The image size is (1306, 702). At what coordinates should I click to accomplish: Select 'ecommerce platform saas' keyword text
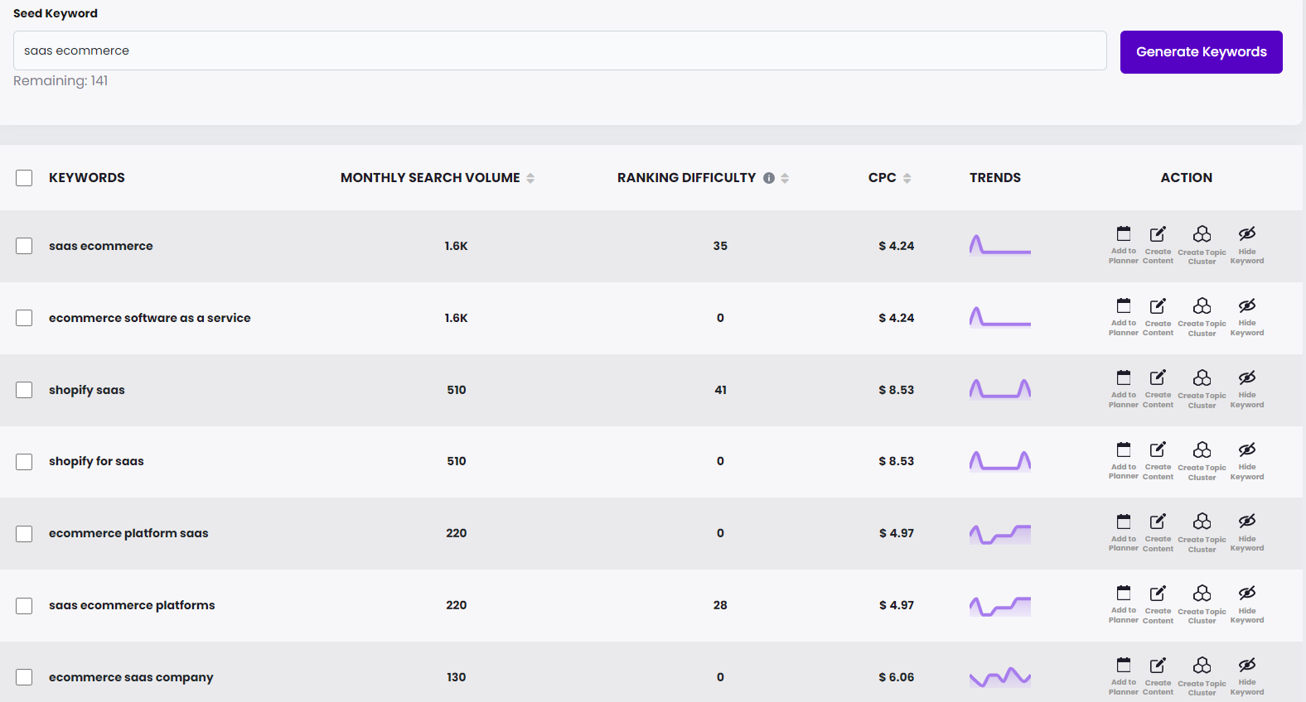click(128, 533)
